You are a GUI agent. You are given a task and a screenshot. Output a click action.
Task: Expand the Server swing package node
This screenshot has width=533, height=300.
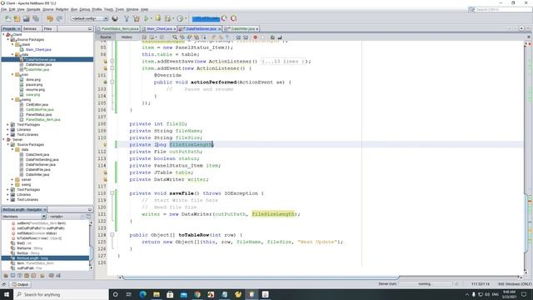point(12,185)
